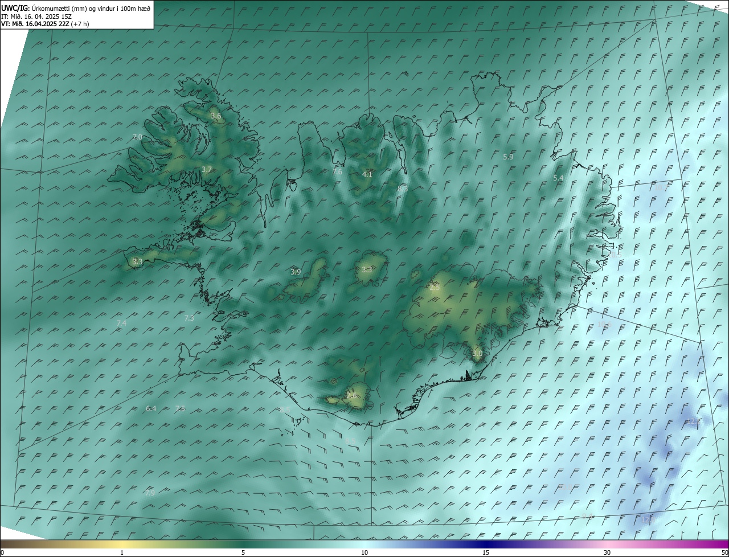Select the faint 10.5 value label
The width and height of the screenshot is (729, 557).
[x=615, y=255]
